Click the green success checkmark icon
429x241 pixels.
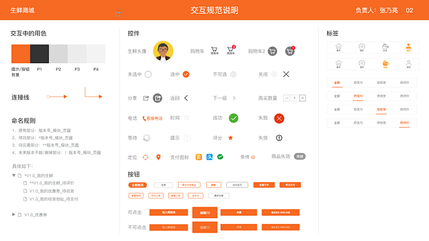coord(233,118)
